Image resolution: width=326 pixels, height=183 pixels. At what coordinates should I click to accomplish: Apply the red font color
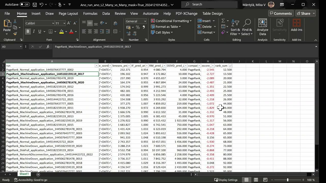point(71,32)
